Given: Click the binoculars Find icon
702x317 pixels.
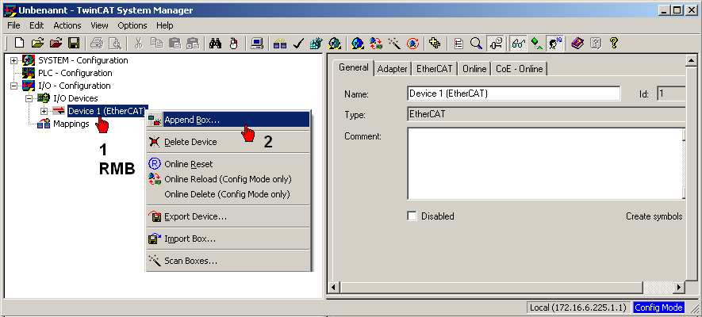Looking at the screenshot, I should point(216,43).
